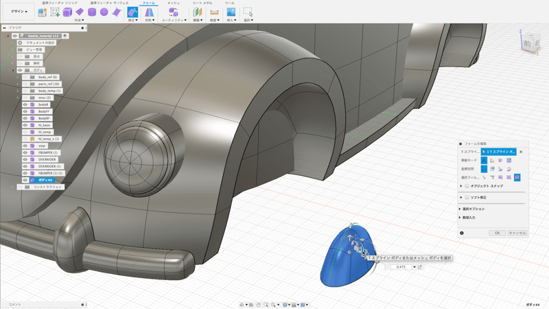Image resolution: width=549 pixels, height=309 pixels.
Task: Click OK in the Edit Form dialog
Action: [x=497, y=233]
